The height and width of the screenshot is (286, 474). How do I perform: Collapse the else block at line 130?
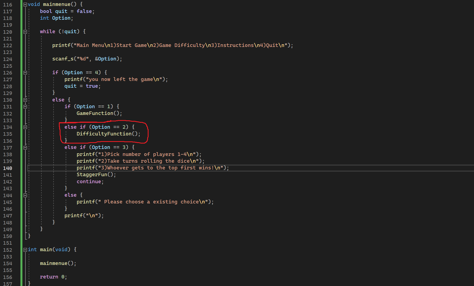coord(25,100)
